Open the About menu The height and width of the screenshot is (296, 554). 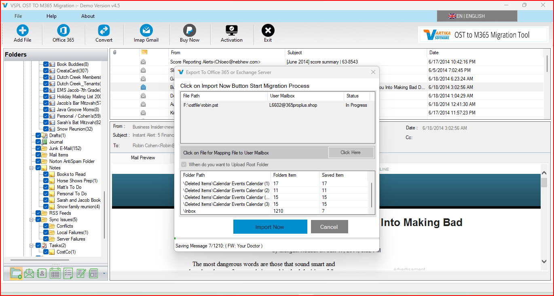point(88,16)
